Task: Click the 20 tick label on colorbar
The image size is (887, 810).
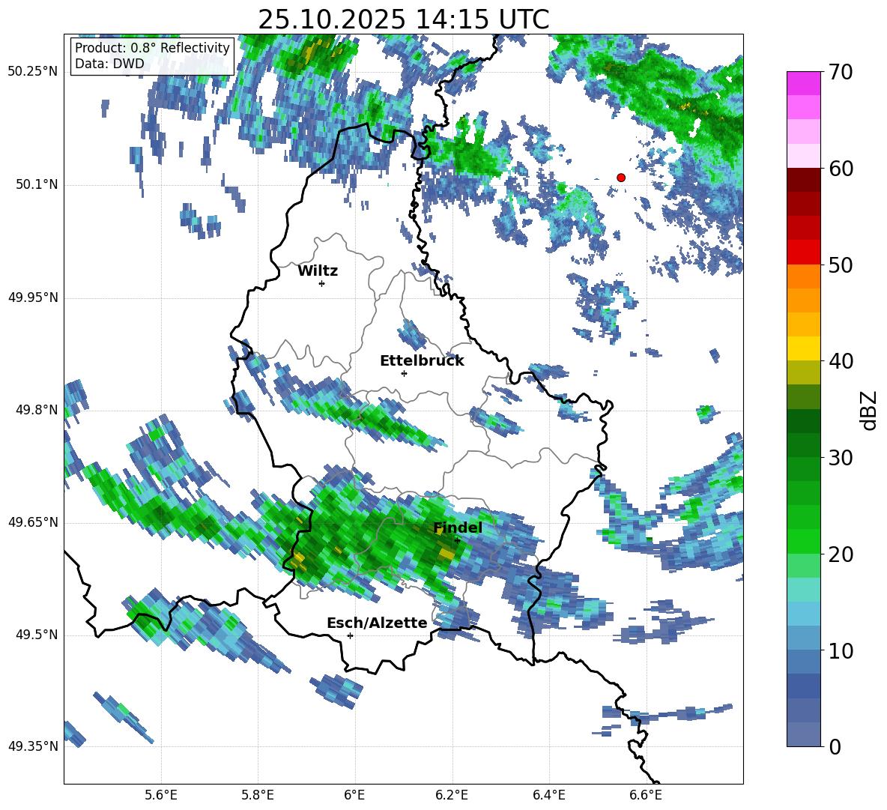Action: click(840, 554)
